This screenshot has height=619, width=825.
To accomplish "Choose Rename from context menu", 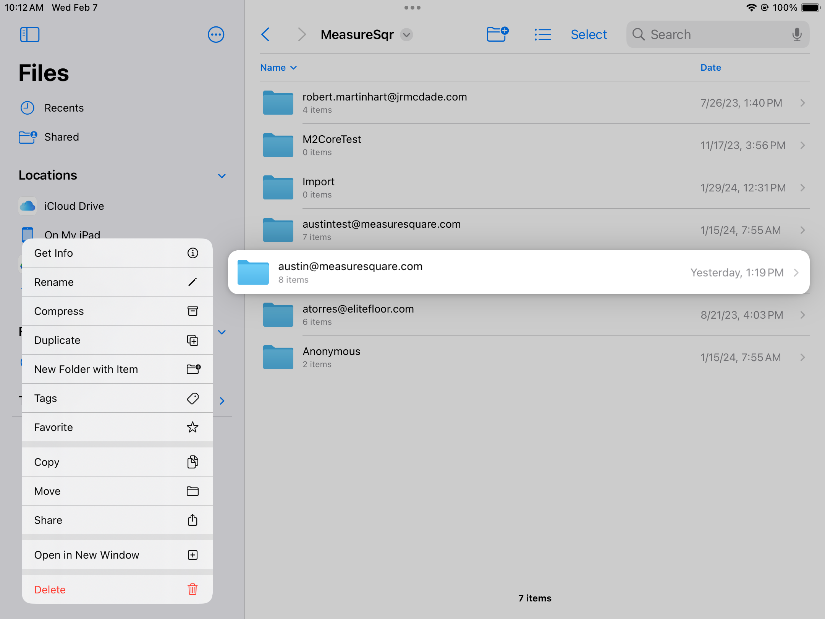I will coord(117,282).
